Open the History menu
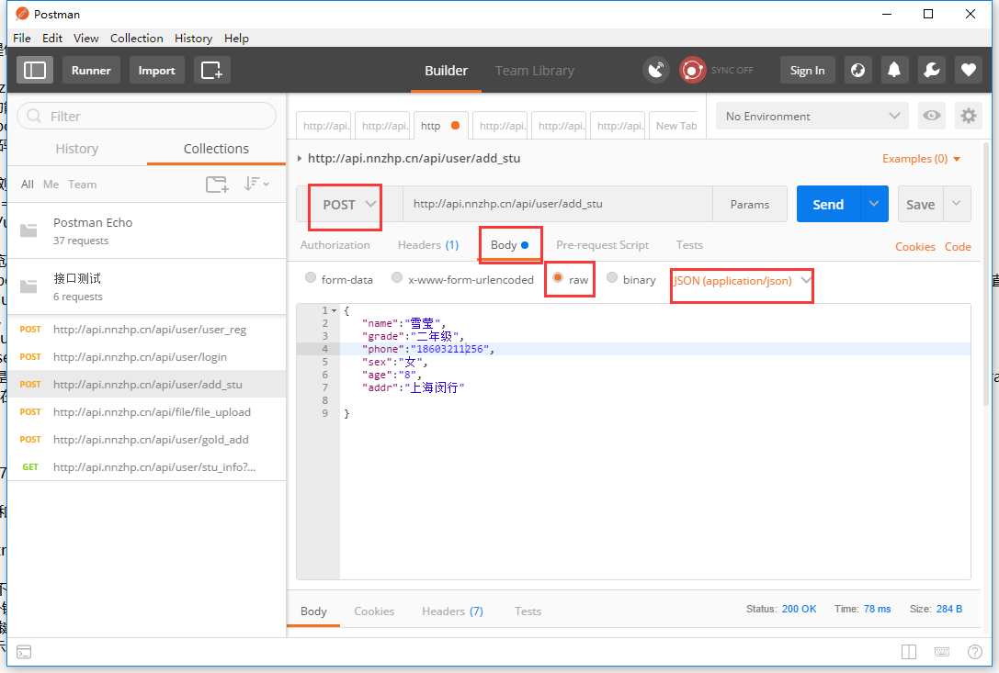This screenshot has width=999, height=673. pyautogui.click(x=193, y=39)
